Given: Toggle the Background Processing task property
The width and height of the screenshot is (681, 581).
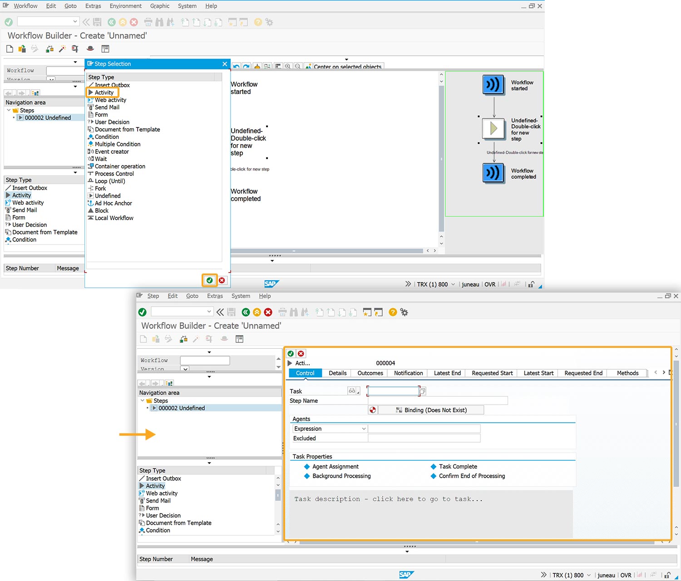Looking at the screenshot, I should coord(341,476).
